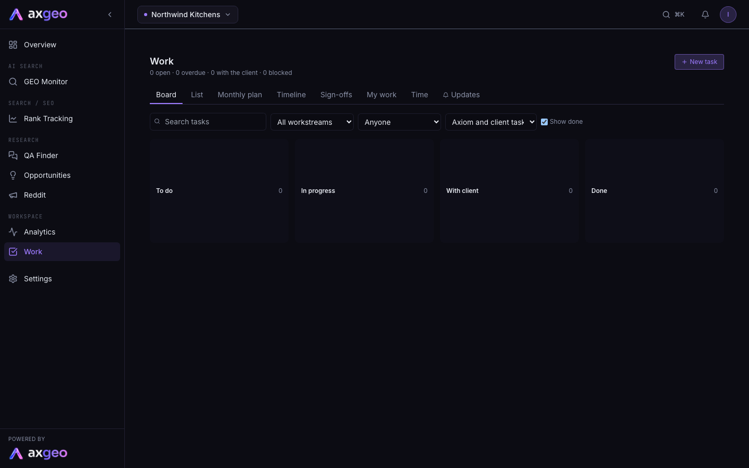749x468 pixels.
Task: Open the Updates tab with the bell
Action: click(x=461, y=95)
